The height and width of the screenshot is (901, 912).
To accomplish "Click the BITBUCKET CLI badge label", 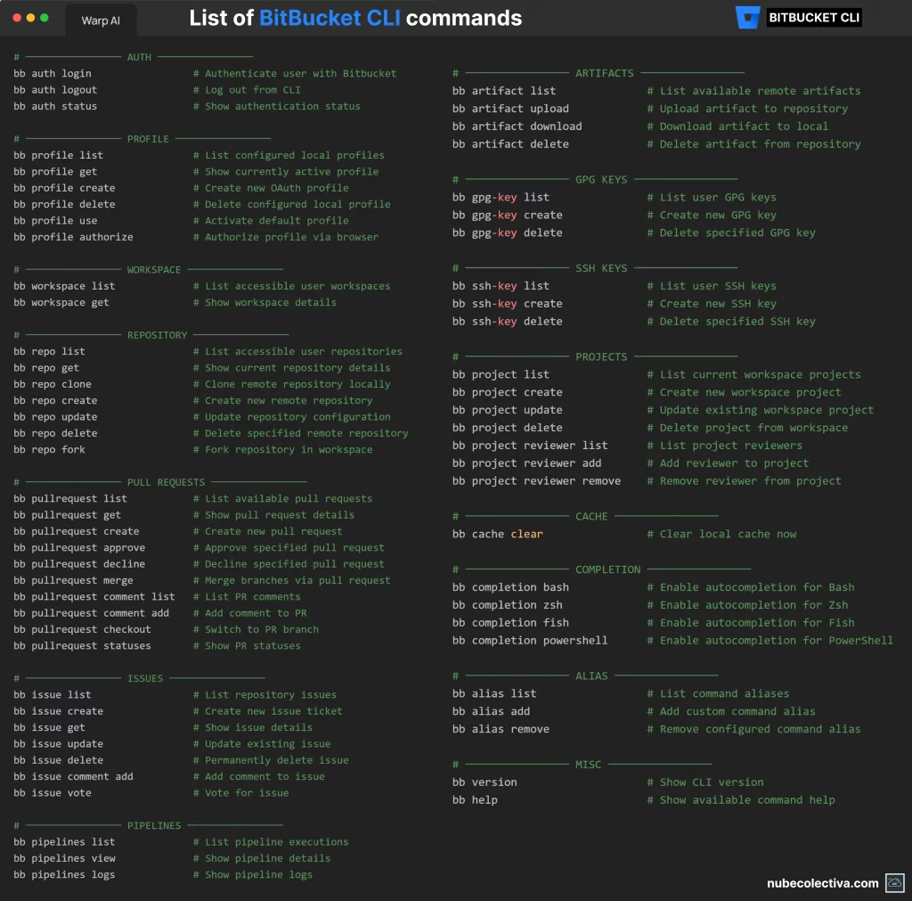I will point(814,18).
